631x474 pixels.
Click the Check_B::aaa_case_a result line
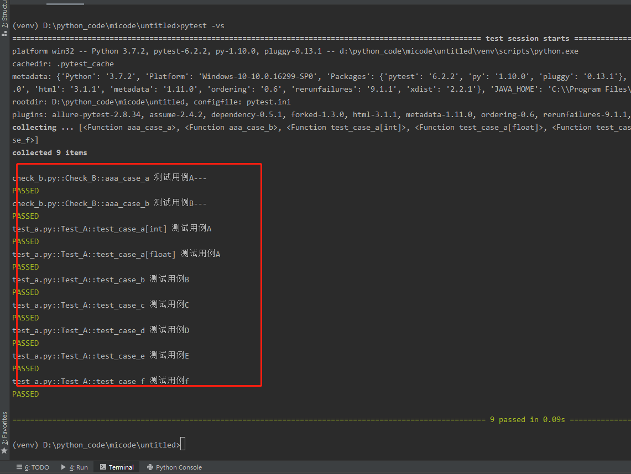click(109, 178)
